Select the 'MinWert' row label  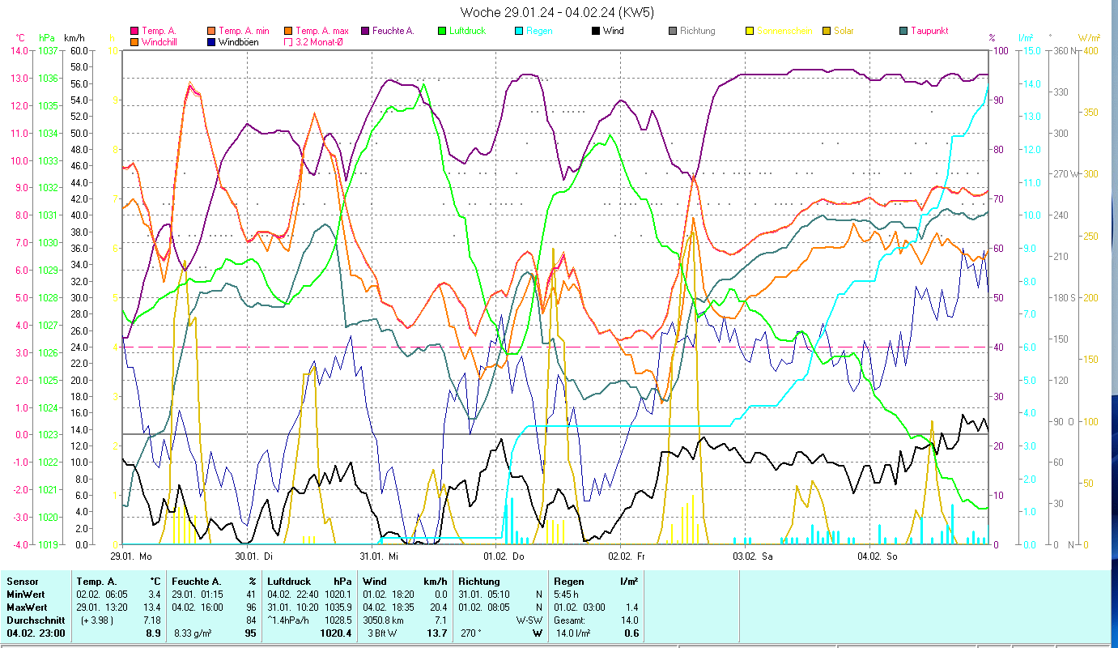[24, 595]
